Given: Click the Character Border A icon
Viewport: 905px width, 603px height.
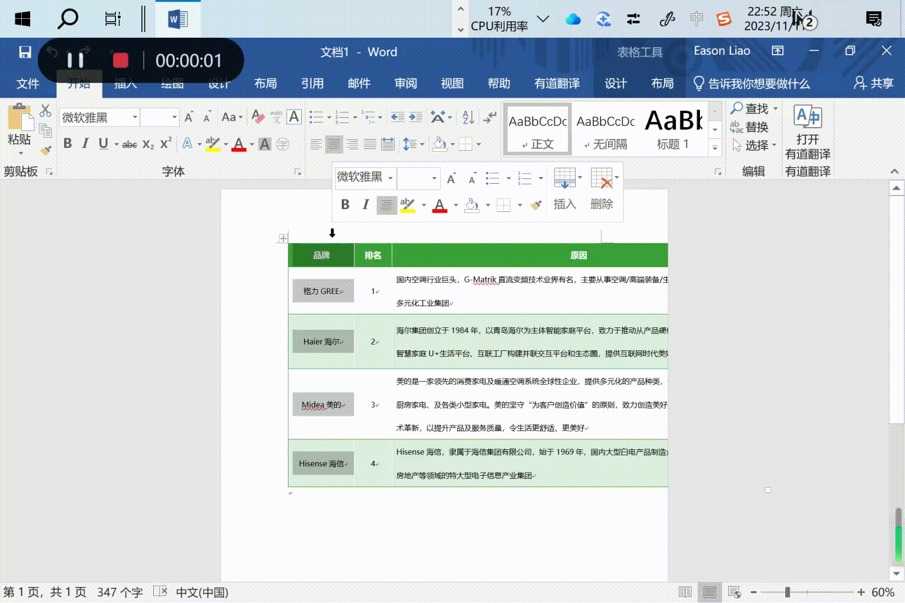Looking at the screenshot, I should pyautogui.click(x=294, y=117).
